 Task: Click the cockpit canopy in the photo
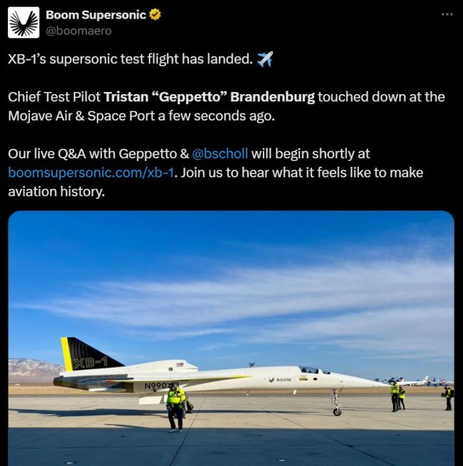[313, 370]
